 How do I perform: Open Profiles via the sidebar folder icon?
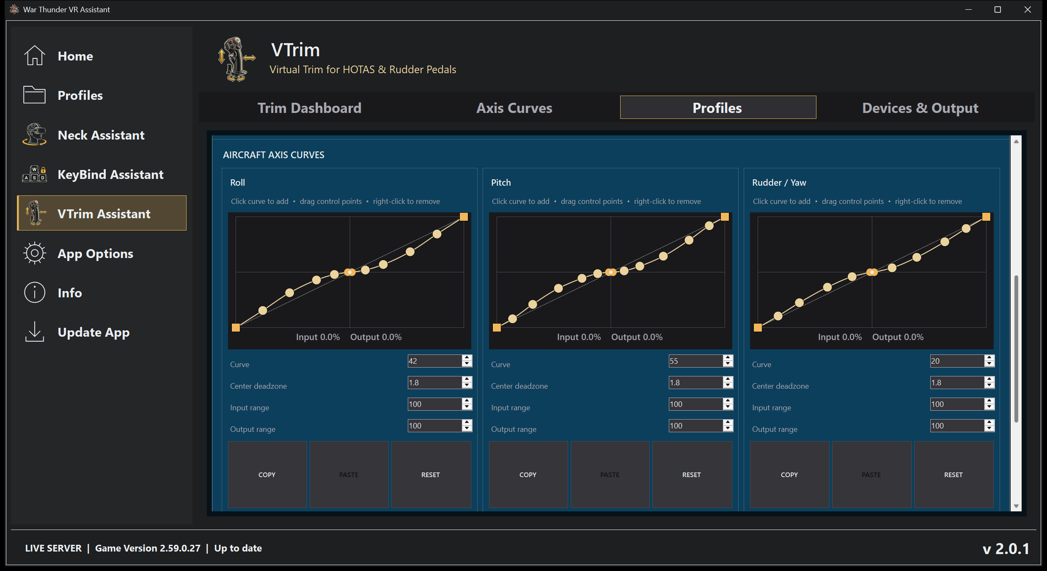pyautogui.click(x=34, y=95)
